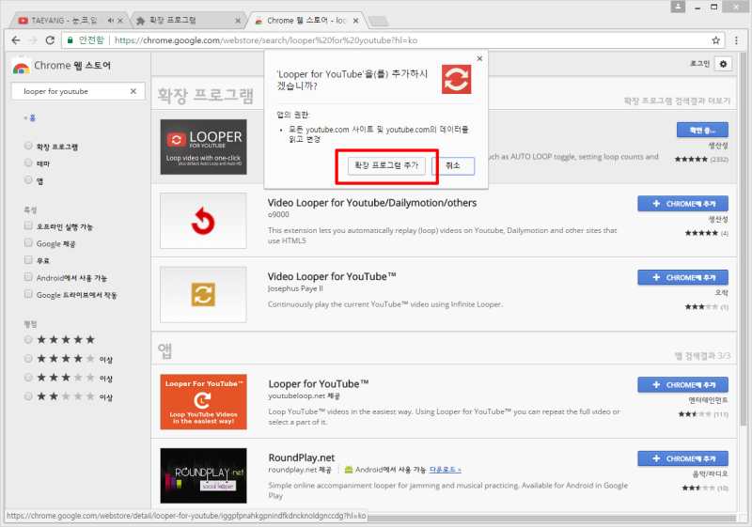Image resolution: width=752 pixels, height=527 pixels.
Task: Close the TAEYANG YouTube tab
Action: pyautogui.click(x=120, y=21)
